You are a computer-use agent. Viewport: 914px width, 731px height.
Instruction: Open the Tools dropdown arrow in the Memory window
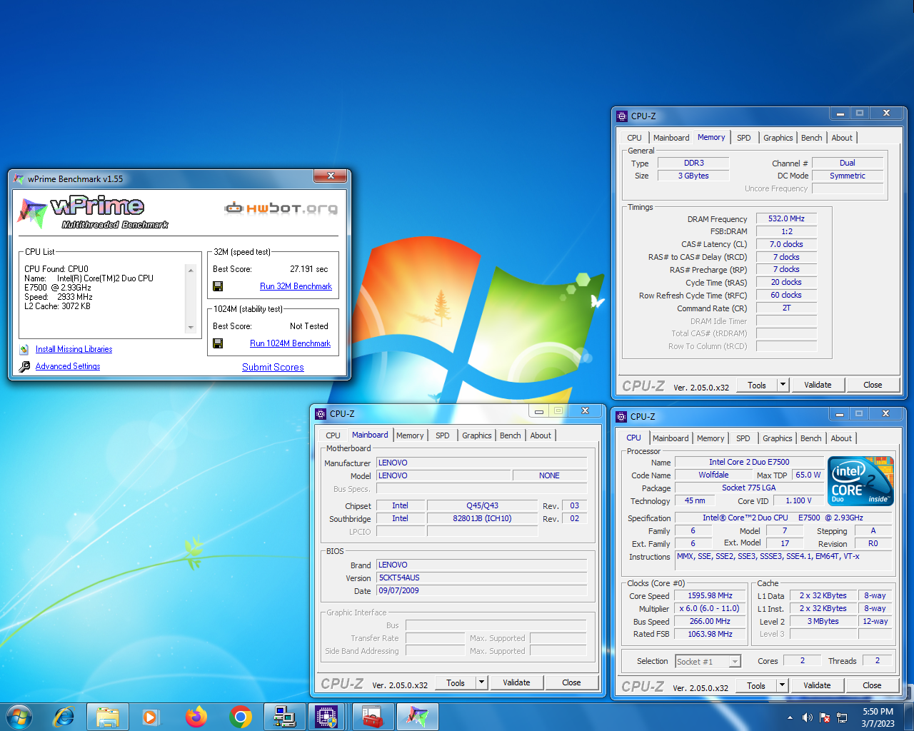coord(783,385)
